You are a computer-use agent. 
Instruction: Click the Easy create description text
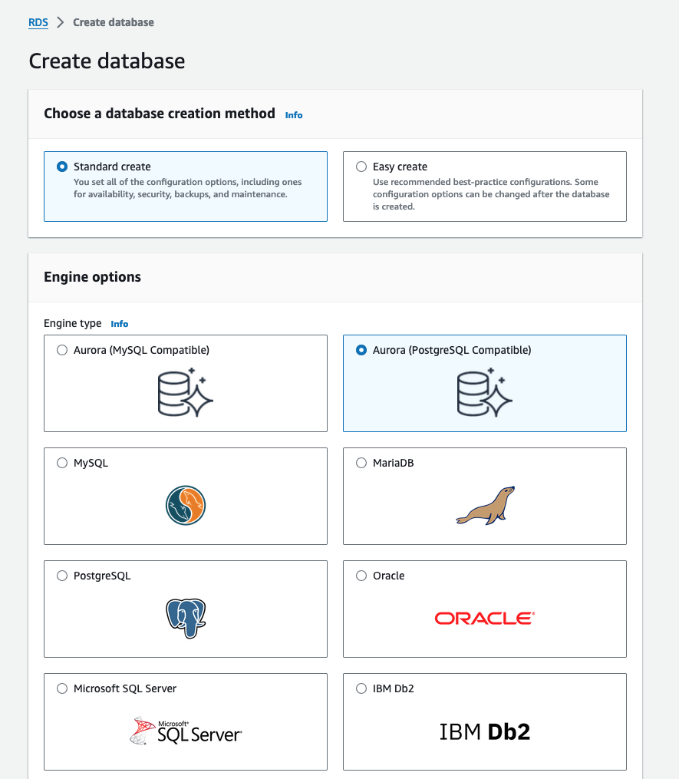[x=491, y=193]
